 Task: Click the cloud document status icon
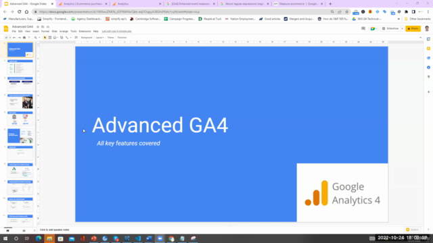click(48, 27)
